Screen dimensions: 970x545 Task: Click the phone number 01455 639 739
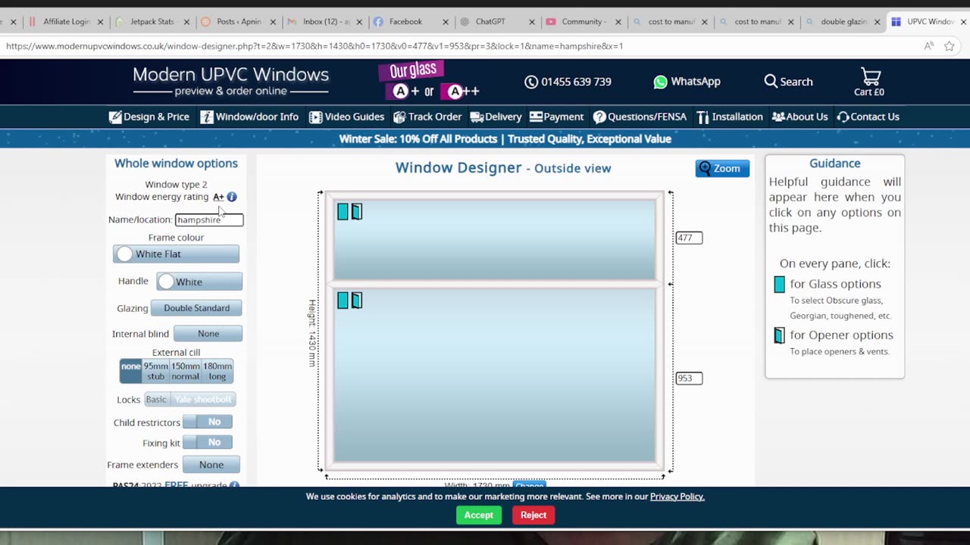pos(576,82)
